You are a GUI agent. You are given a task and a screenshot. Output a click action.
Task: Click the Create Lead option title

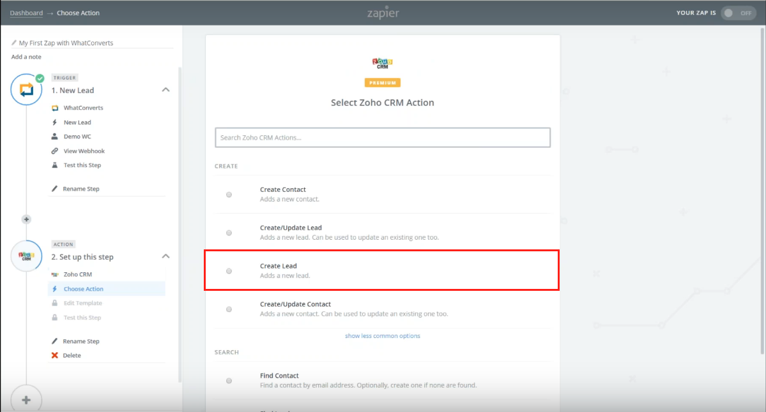coord(279,266)
